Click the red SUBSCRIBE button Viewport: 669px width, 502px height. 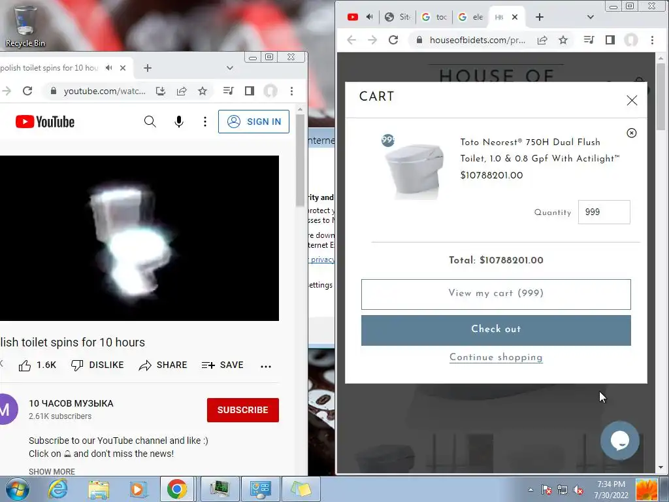point(243,410)
